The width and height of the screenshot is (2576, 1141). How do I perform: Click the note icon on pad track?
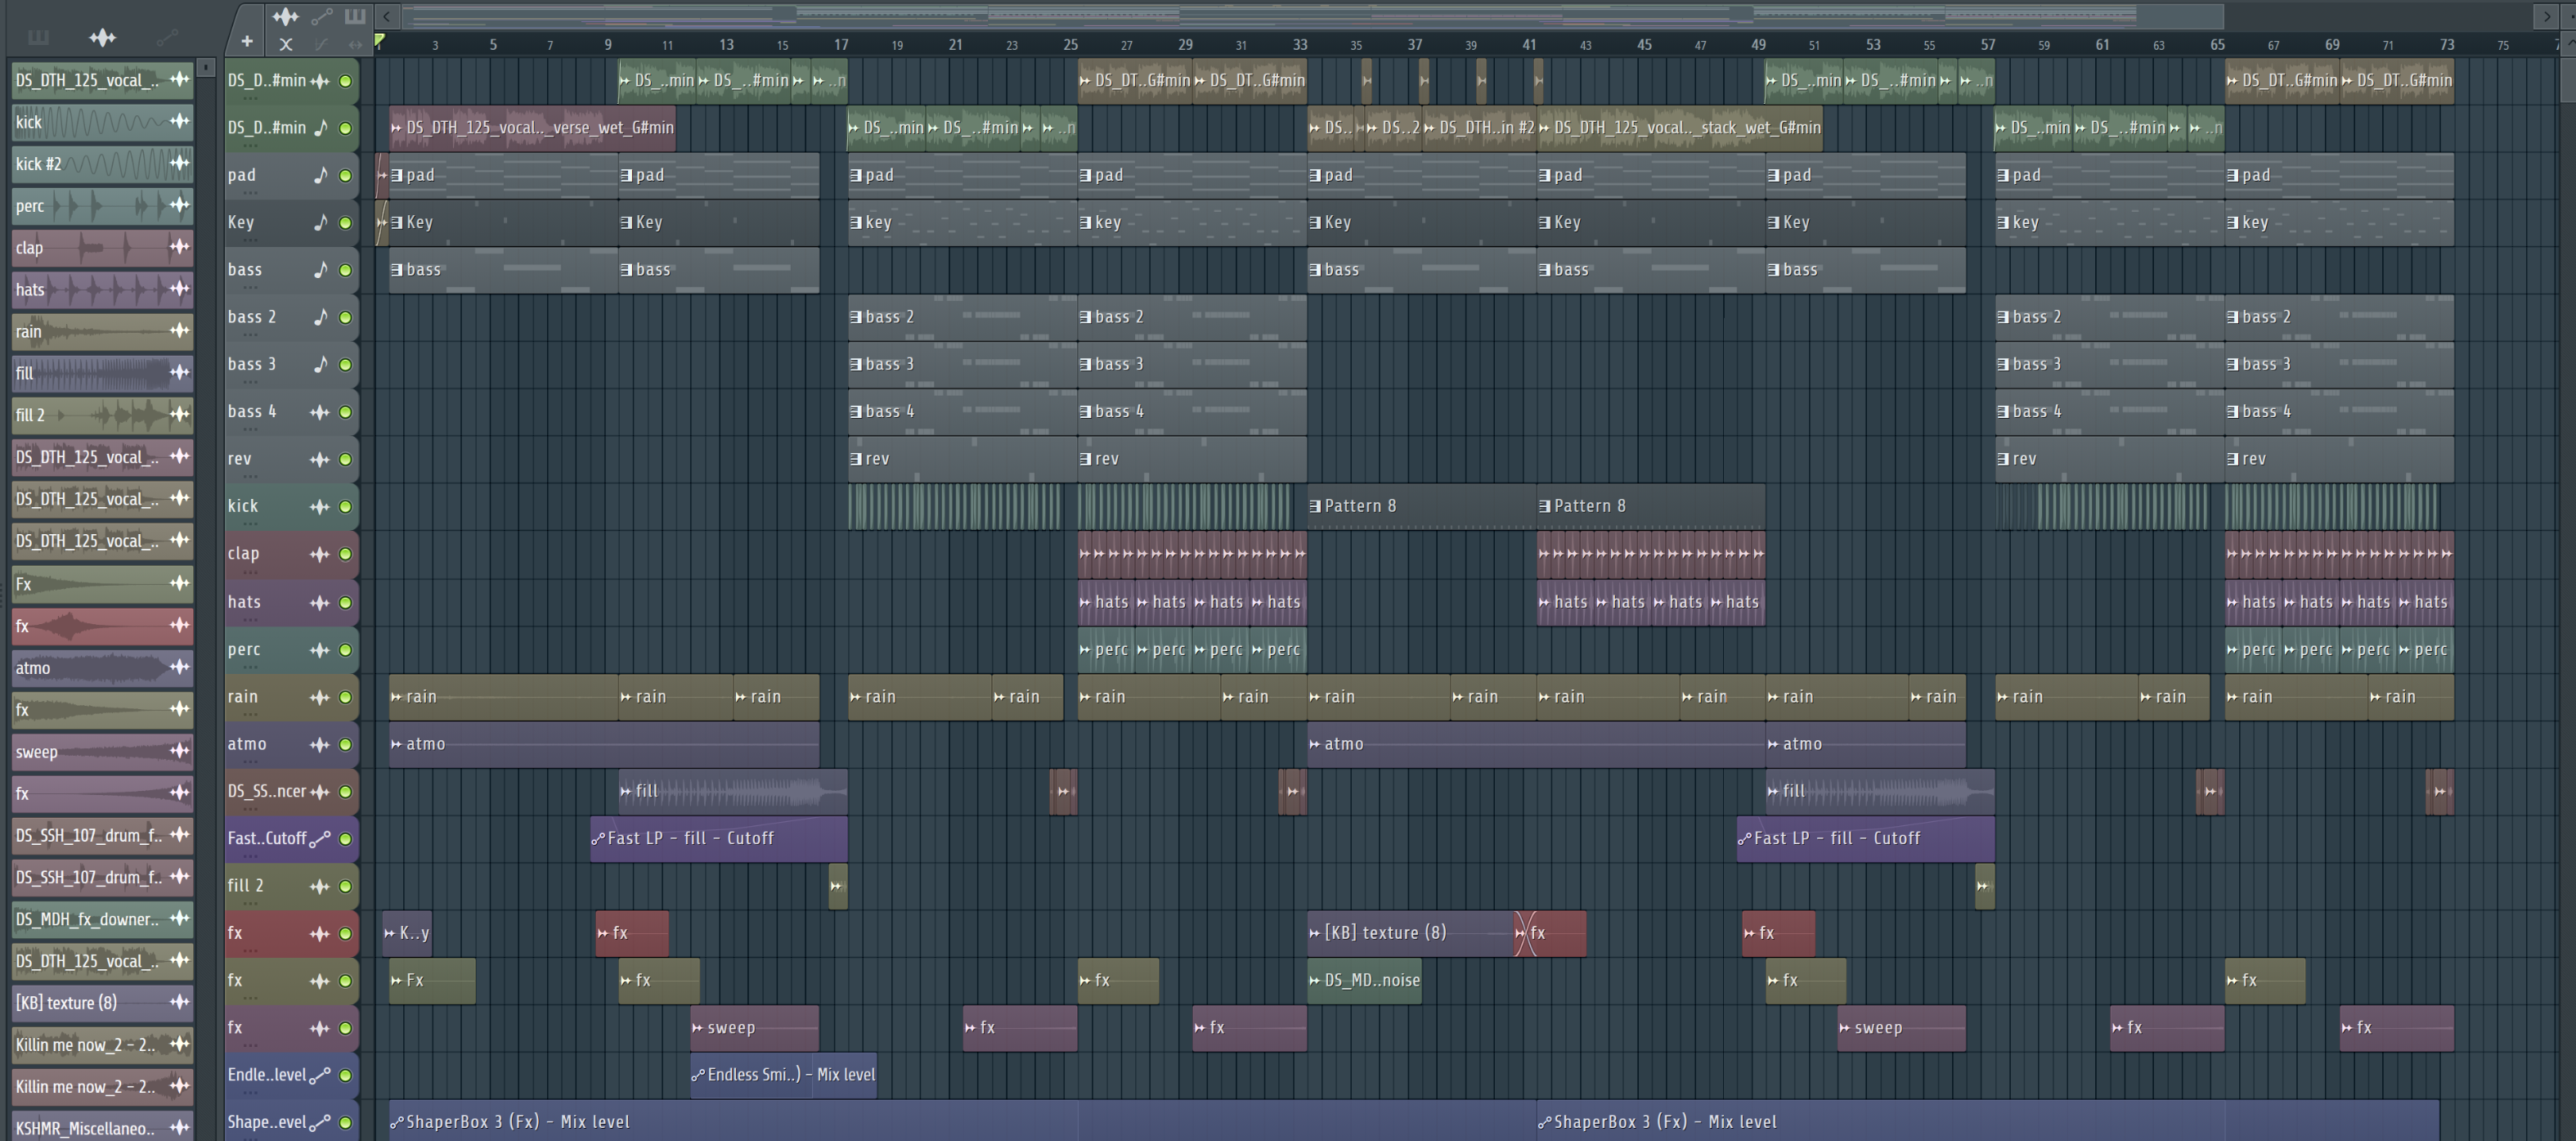pos(320,175)
